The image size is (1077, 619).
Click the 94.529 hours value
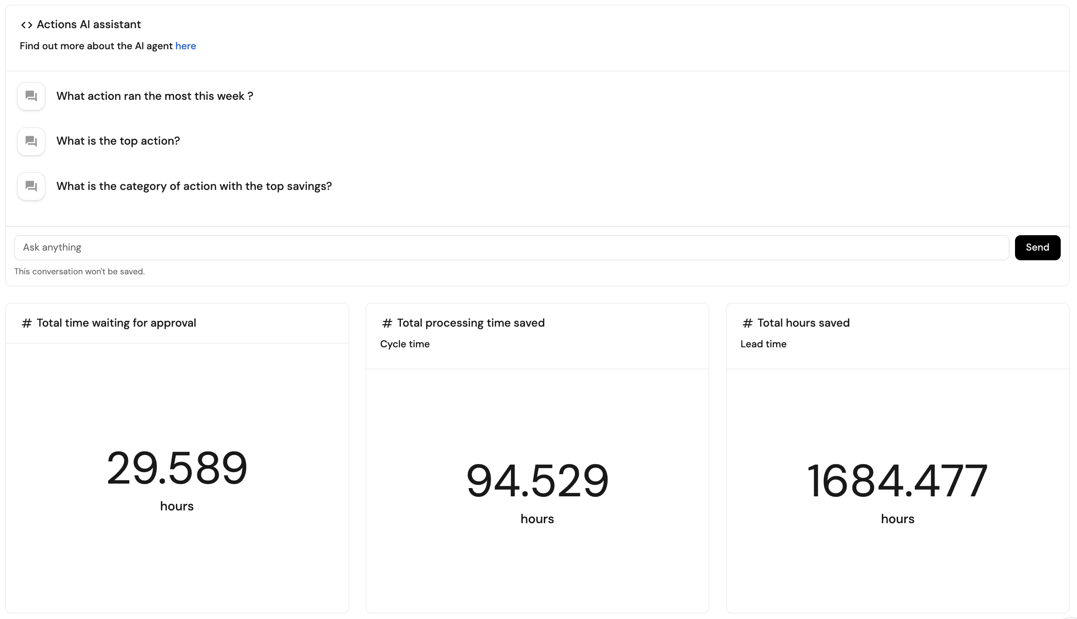point(537,481)
